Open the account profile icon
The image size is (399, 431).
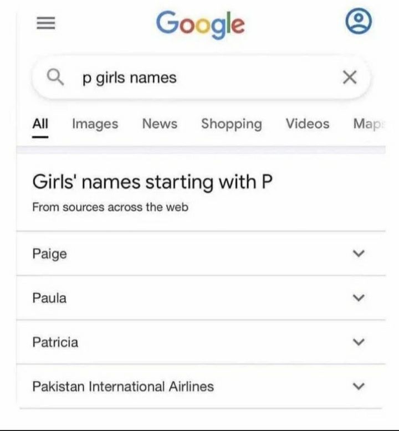tap(358, 22)
